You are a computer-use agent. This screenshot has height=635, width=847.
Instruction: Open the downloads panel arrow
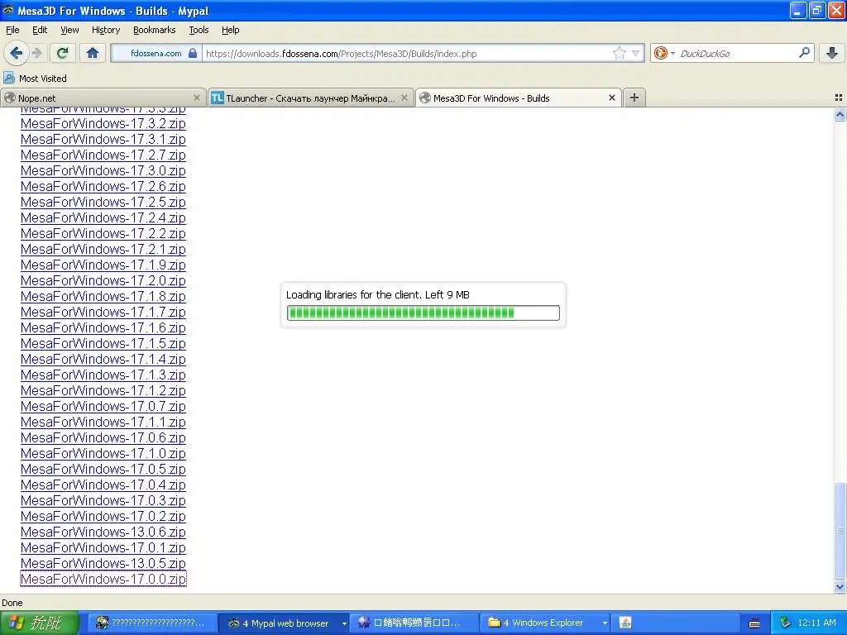(x=832, y=53)
